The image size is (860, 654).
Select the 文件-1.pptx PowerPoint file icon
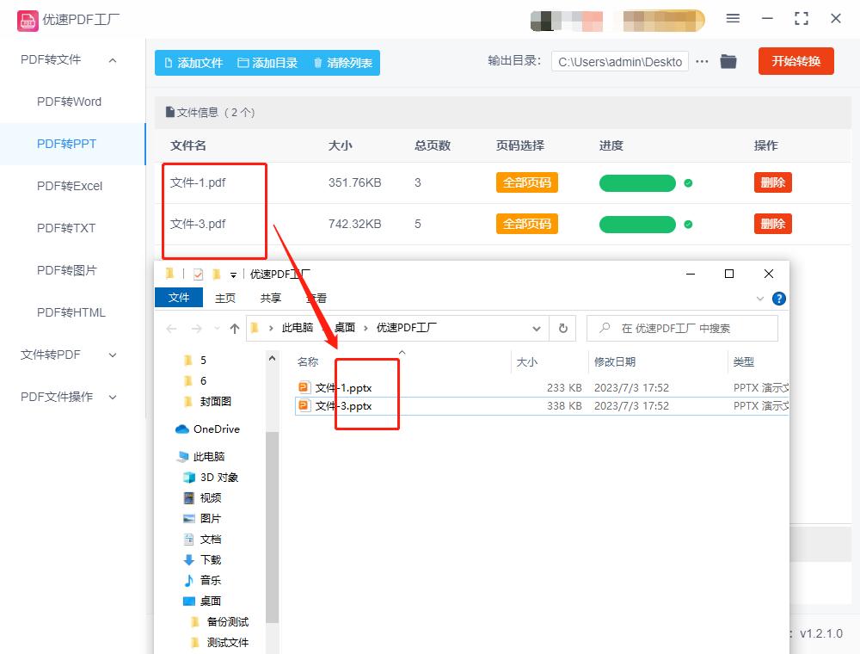(x=304, y=387)
